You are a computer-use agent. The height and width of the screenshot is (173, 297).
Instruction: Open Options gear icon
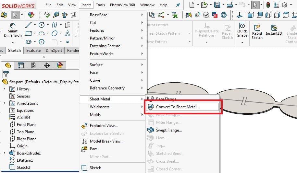point(284,5)
